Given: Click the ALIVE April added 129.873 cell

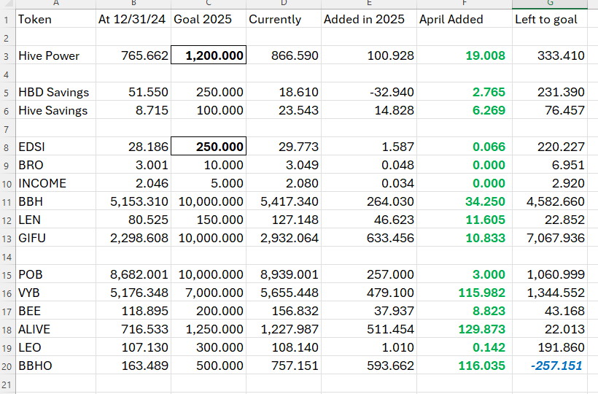Looking at the screenshot, I should click(x=465, y=329).
